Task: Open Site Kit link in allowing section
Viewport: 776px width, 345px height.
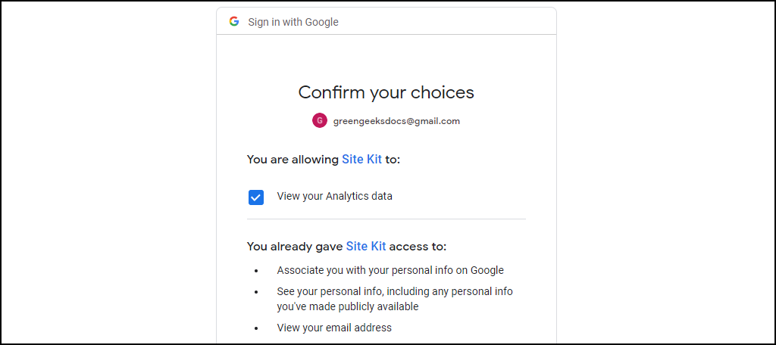Action: pos(361,160)
